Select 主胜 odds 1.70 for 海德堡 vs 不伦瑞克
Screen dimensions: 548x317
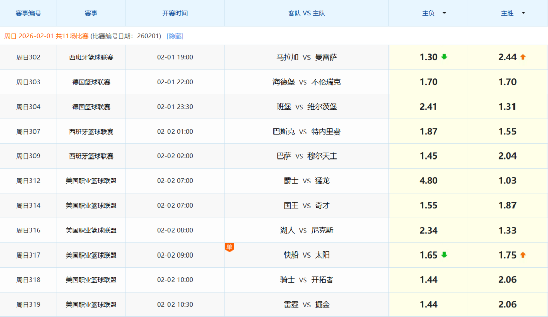click(507, 82)
